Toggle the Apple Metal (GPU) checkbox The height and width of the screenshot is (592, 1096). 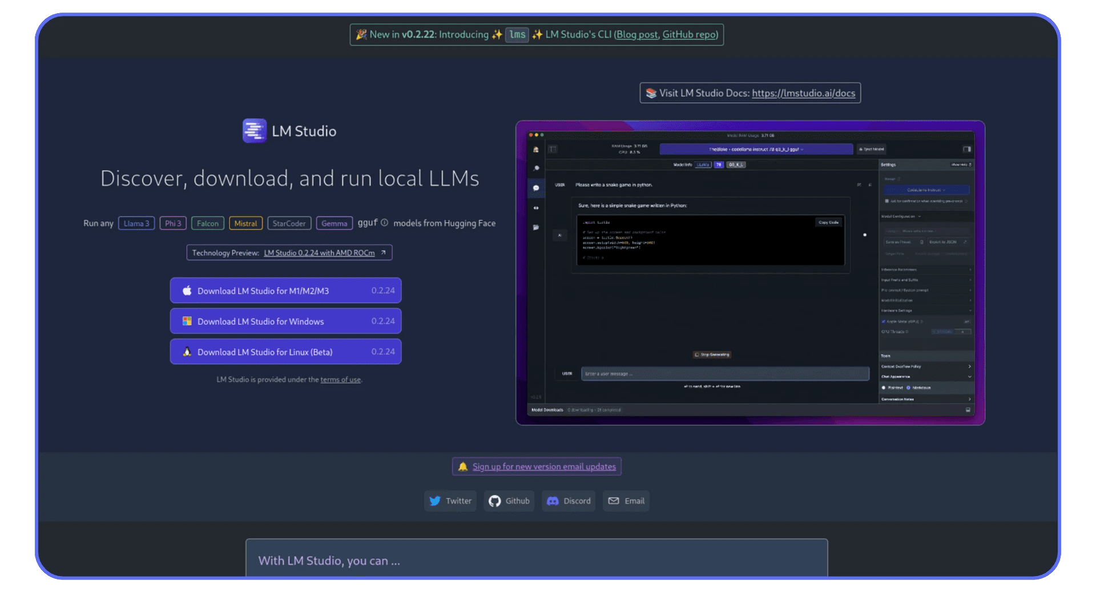pos(883,321)
